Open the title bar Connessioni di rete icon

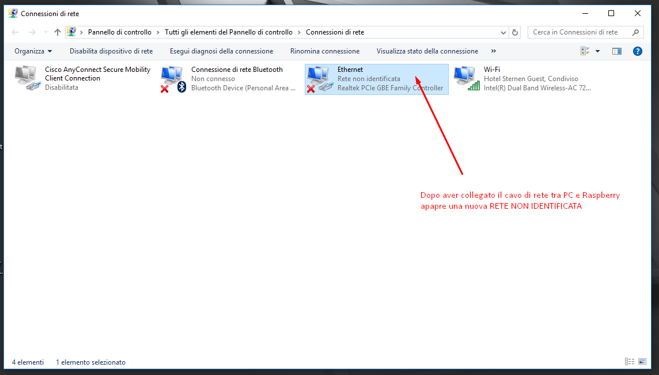coord(13,13)
